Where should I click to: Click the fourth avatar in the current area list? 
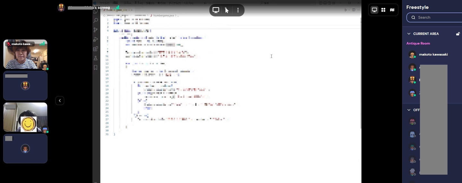point(412,93)
